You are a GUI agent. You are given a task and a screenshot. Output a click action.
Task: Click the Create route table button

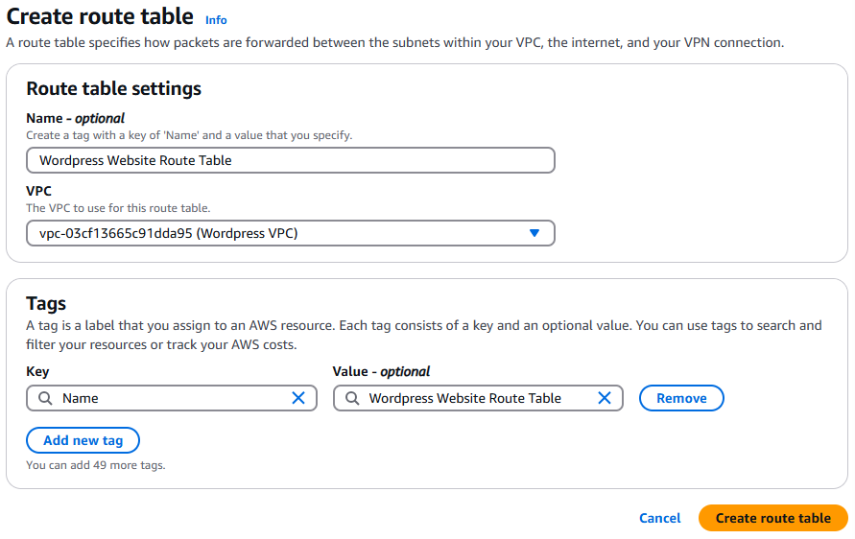point(773,518)
